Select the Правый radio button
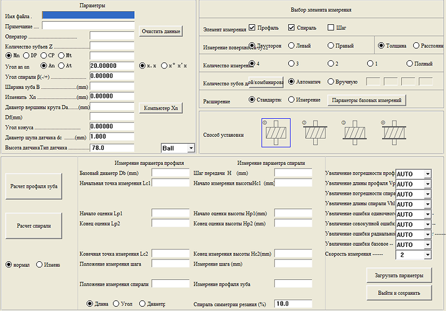 (330, 45)
